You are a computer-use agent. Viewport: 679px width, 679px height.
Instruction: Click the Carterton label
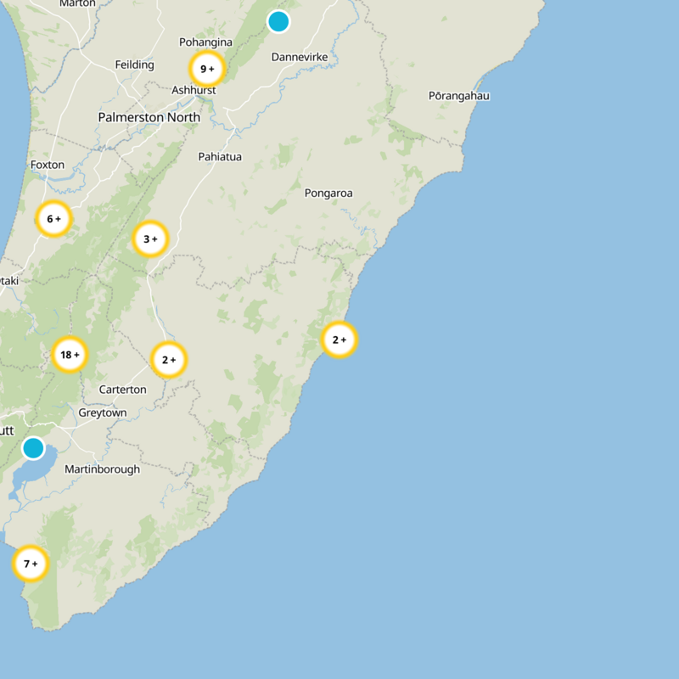(123, 390)
